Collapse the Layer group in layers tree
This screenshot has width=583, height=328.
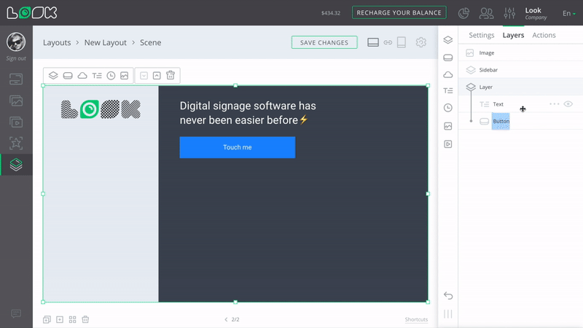pyautogui.click(x=471, y=87)
